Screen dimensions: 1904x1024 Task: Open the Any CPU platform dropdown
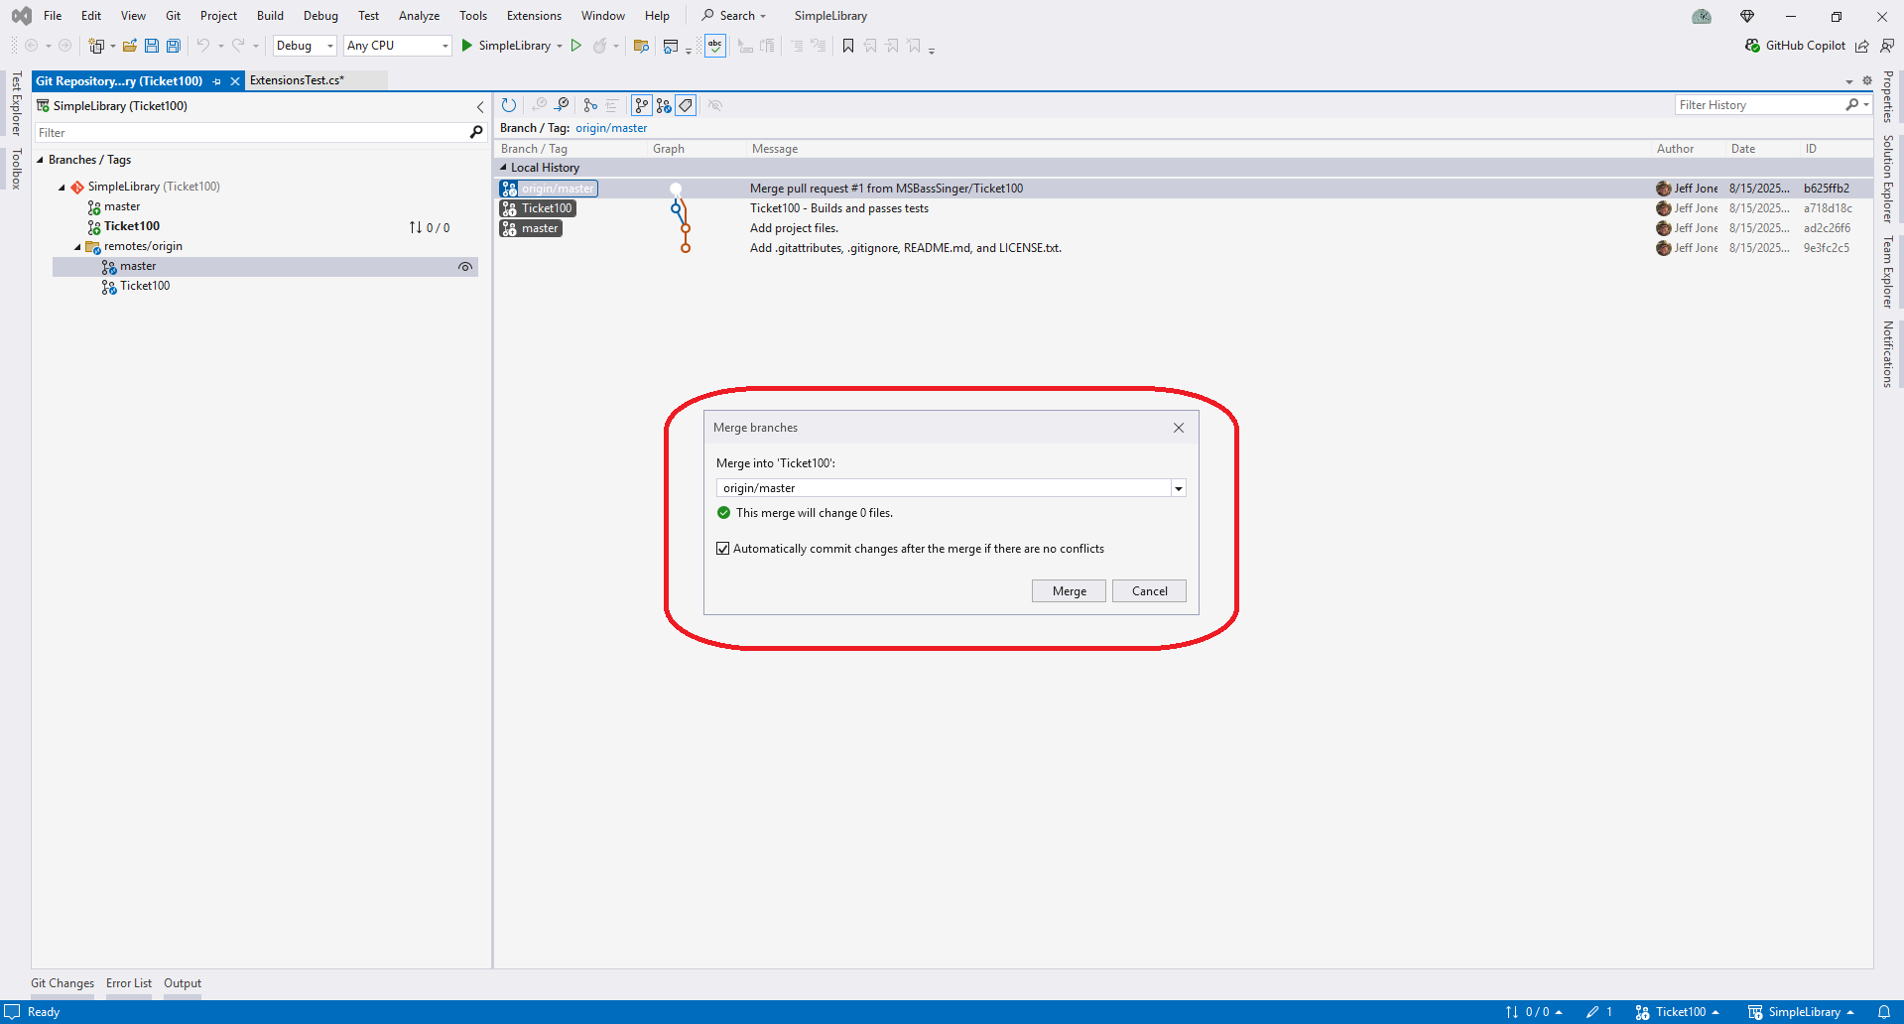coord(398,46)
